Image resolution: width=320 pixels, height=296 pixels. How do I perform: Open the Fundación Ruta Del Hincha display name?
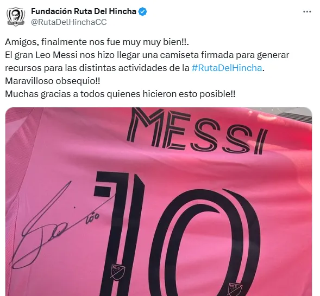tap(84, 11)
